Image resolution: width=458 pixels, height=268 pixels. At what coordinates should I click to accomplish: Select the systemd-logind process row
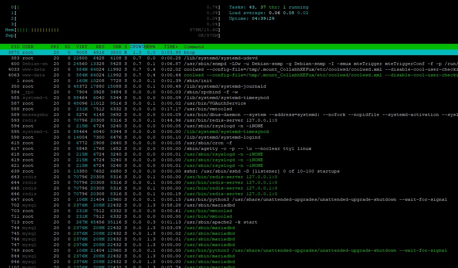click(x=229, y=137)
